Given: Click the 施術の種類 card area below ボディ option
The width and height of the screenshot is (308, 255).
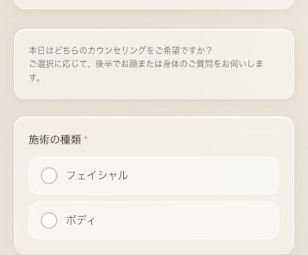Looking at the screenshot, I should click(154, 247).
